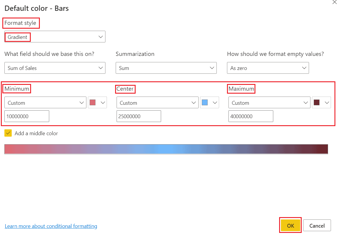Click the Summarization dropdown chevron
The width and height of the screenshot is (338, 237).
(212, 68)
